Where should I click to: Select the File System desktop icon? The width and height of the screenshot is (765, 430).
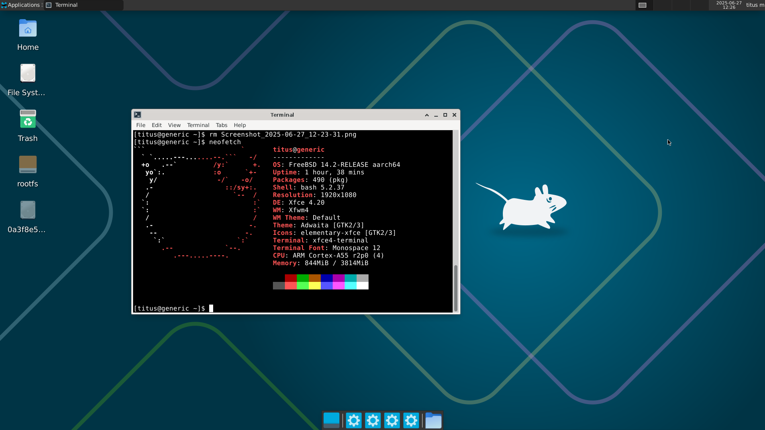28,73
